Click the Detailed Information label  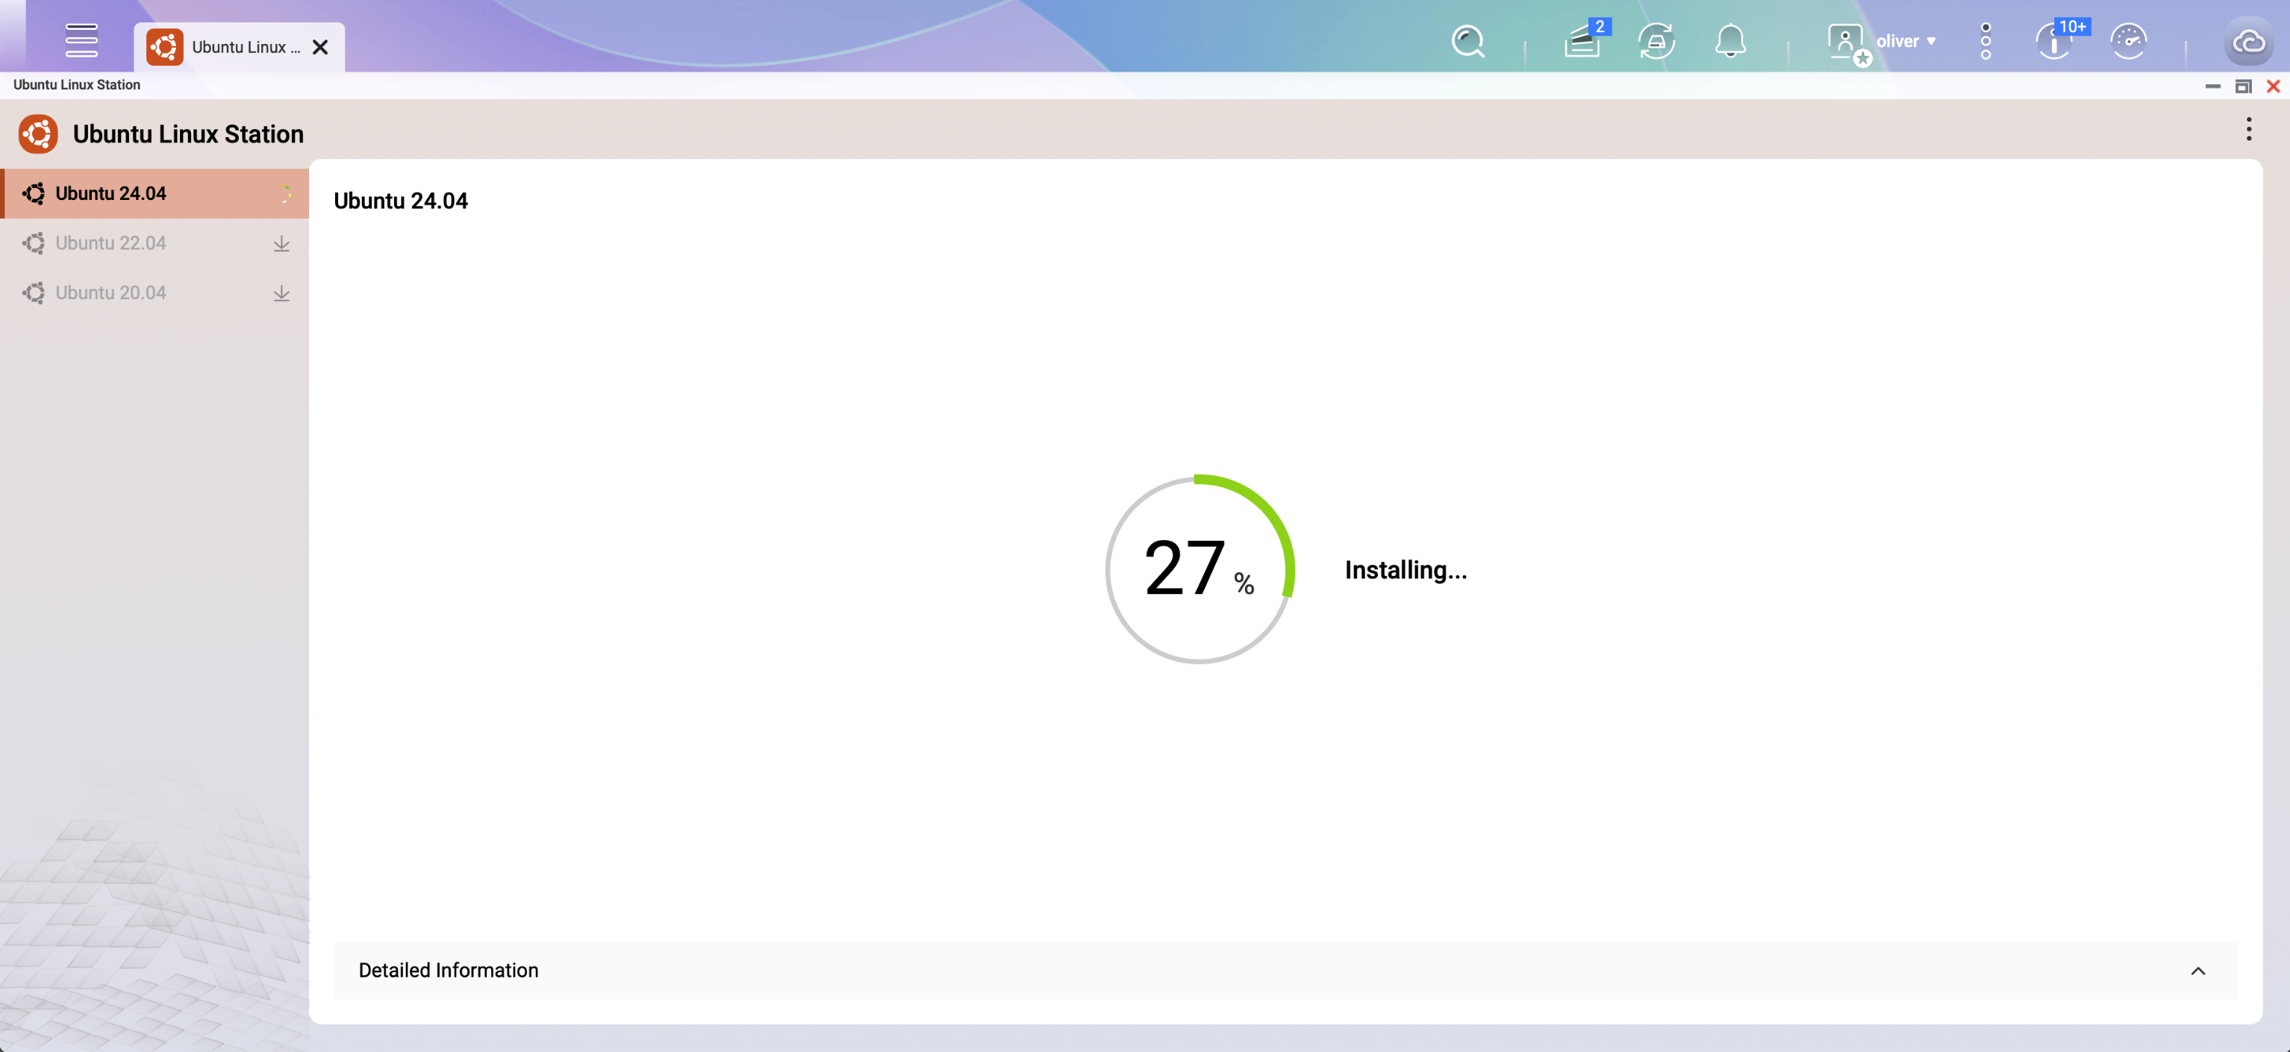(x=448, y=970)
